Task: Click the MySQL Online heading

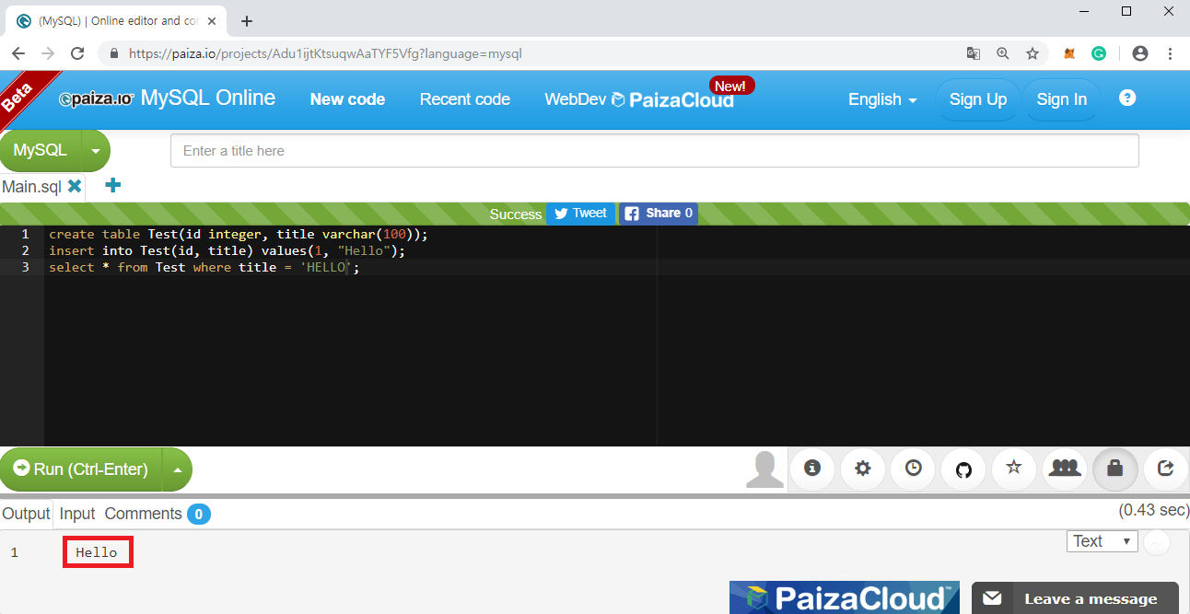Action: [x=208, y=98]
